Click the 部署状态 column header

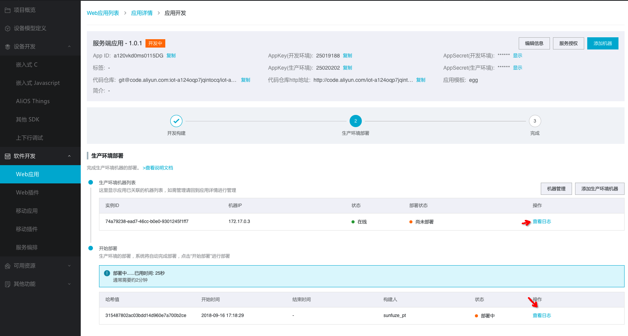click(419, 205)
